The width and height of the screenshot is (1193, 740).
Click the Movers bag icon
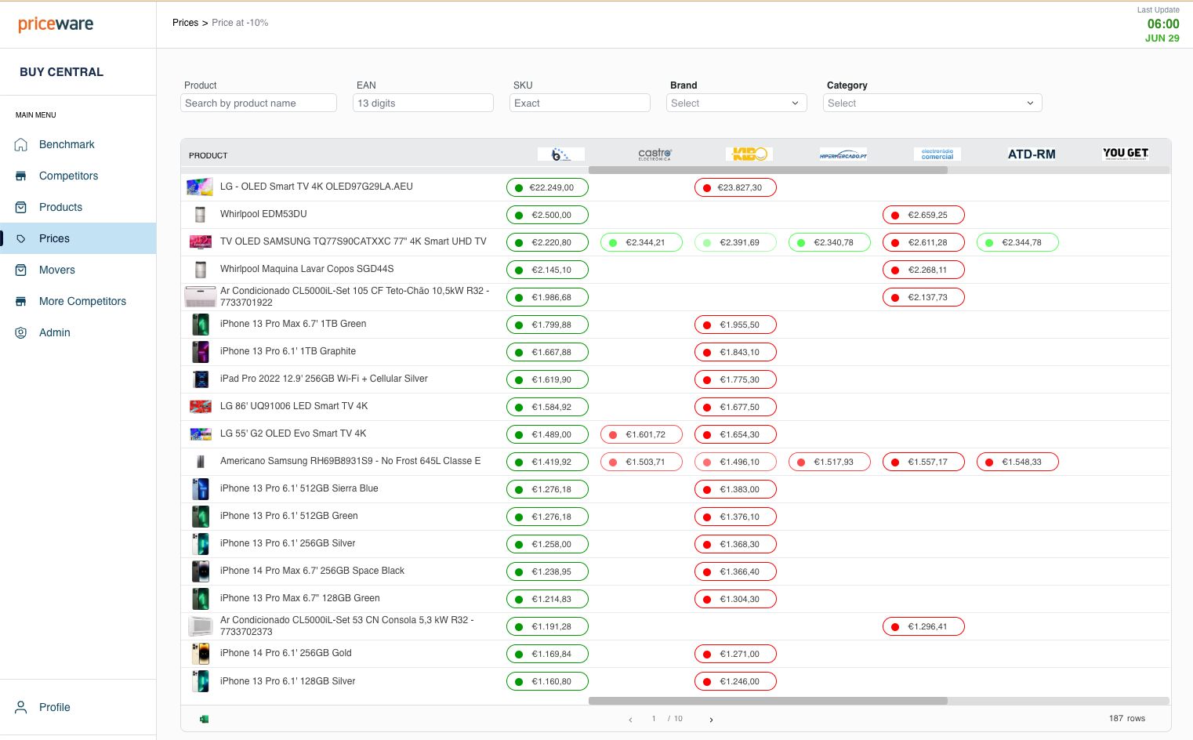pos(21,270)
